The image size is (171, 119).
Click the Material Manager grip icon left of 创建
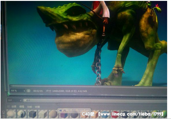(8, 107)
